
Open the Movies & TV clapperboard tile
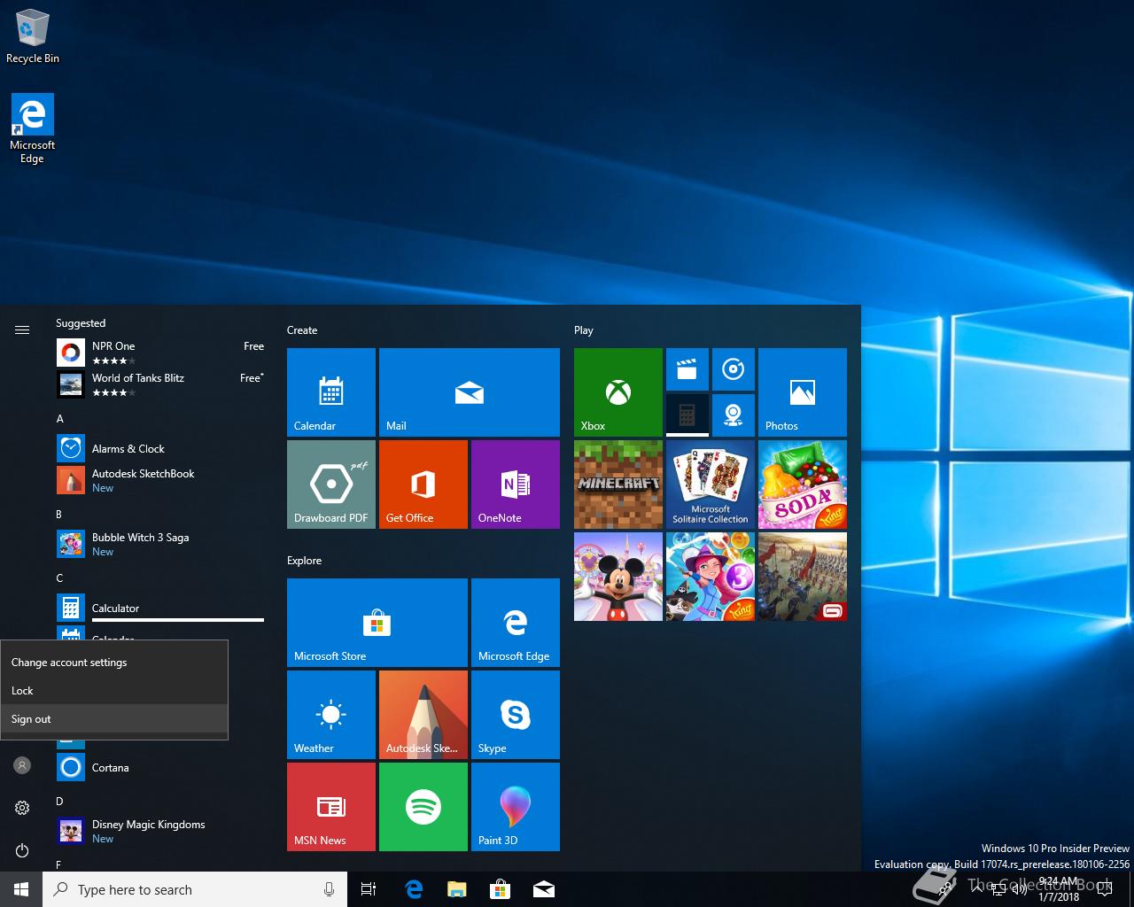[687, 369]
